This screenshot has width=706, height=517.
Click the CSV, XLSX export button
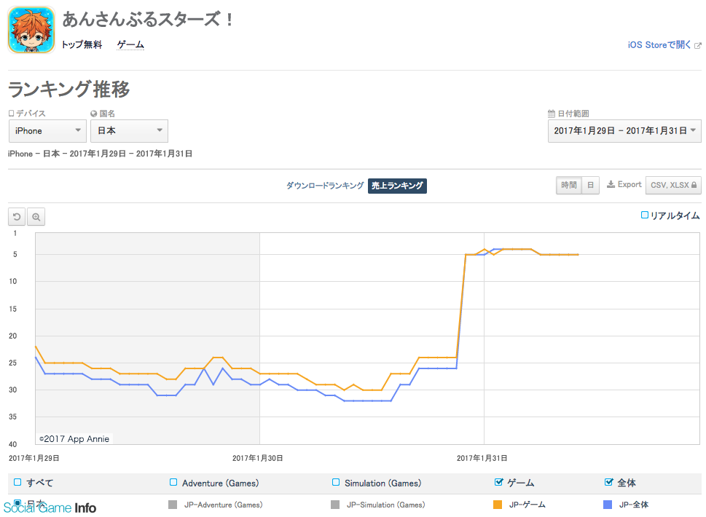coord(673,186)
